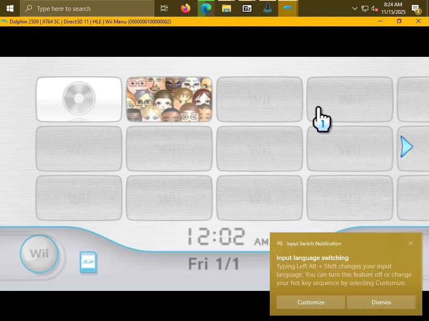Image resolution: width=429 pixels, height=321 pixels.
Task: Open the clock showing 8:24 AM
Action: point(393,8)
